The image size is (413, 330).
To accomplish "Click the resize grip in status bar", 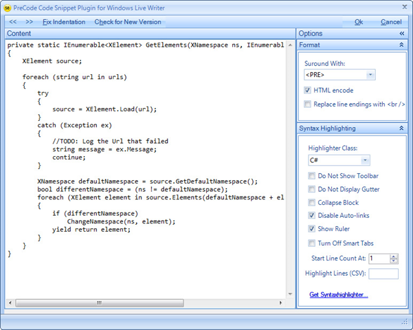I will click(404, 322).
